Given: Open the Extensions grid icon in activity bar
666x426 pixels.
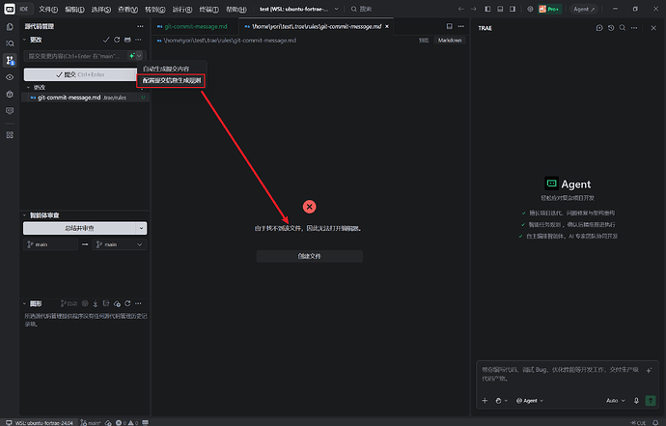Looking at the screenshot, I should 10,135.
